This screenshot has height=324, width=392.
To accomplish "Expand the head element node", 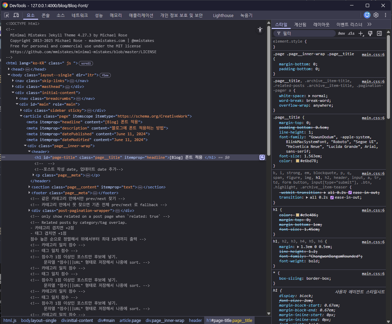I will (x=9, y=69).
